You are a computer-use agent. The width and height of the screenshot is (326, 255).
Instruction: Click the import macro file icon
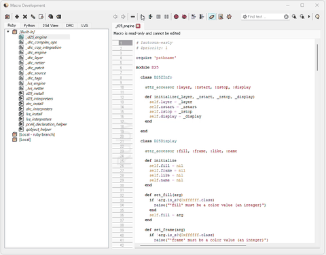click(41, 17)
